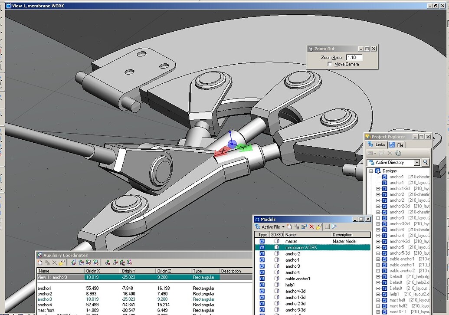Select the anchor4 model in the list

pos(292,272)
